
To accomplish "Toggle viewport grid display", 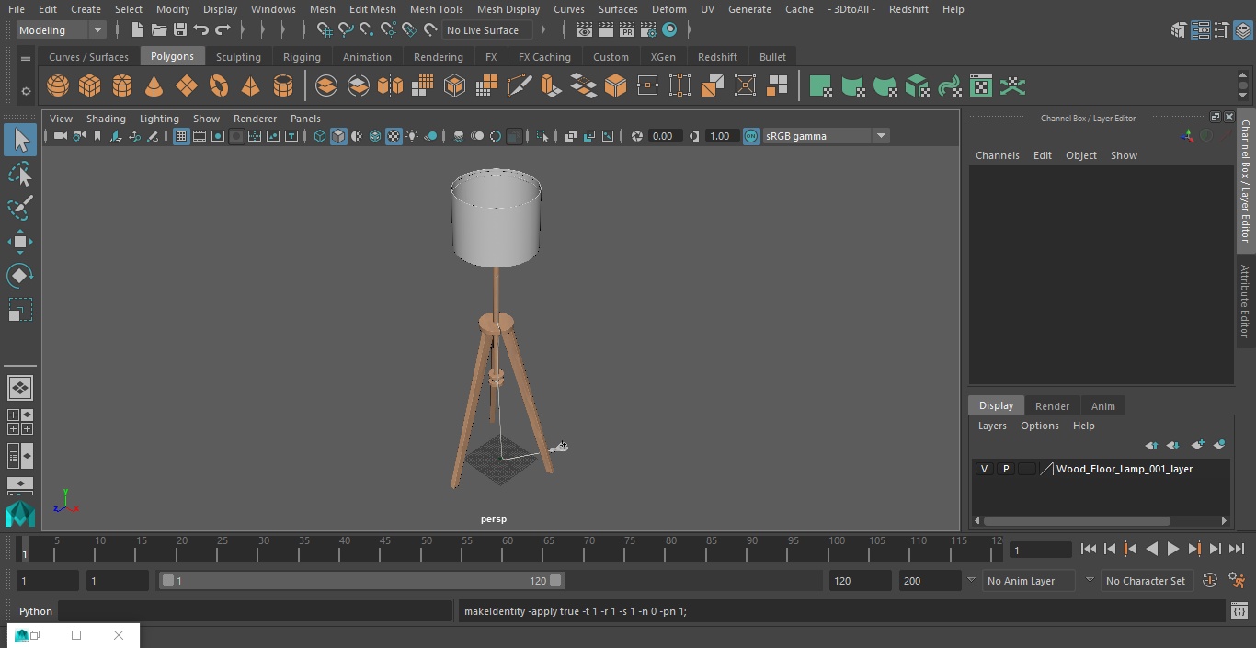I will pos(181,136).
